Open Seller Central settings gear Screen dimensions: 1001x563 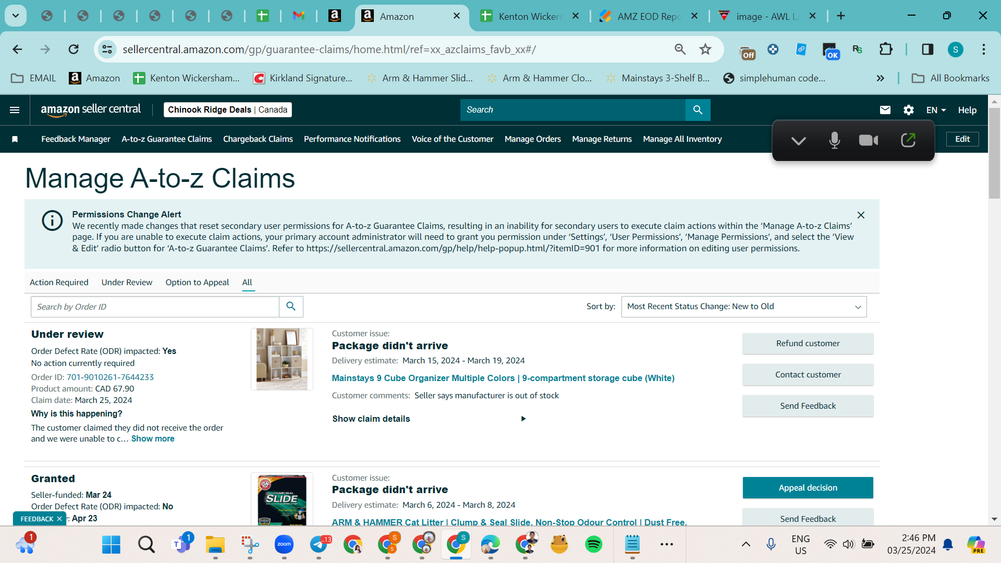click(909, 110)
